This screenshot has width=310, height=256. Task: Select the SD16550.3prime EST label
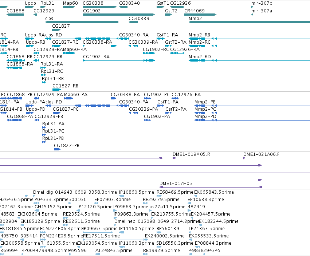click(175, 243)
